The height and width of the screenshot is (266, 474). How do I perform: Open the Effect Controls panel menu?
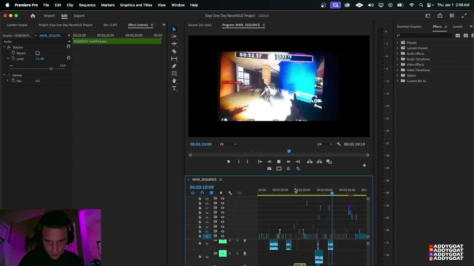pyautogui.click(x=151, y=25)
